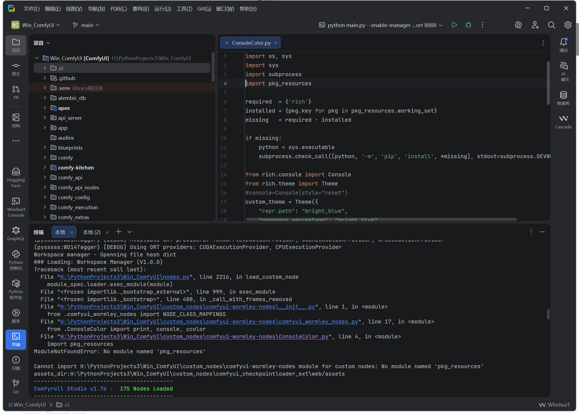Viewport: 579px width, 414px height.
Task: Toggle the Problems tool window button
Action: click(x=16, y=363)
